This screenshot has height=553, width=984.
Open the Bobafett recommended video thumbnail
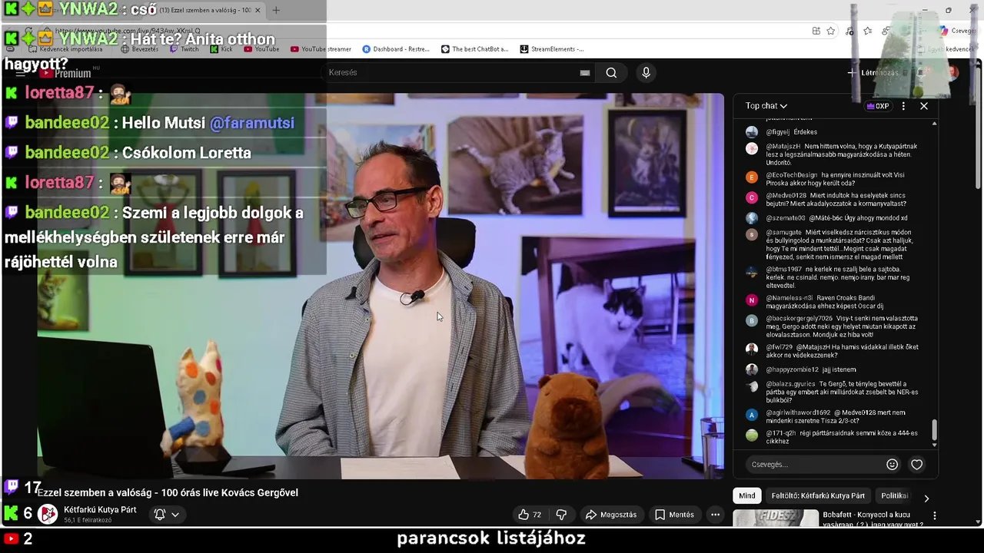click(x=776, y=518)
